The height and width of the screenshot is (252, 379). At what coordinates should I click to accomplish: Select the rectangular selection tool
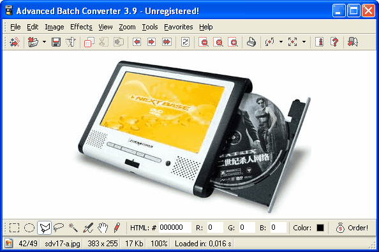[14, 228]
